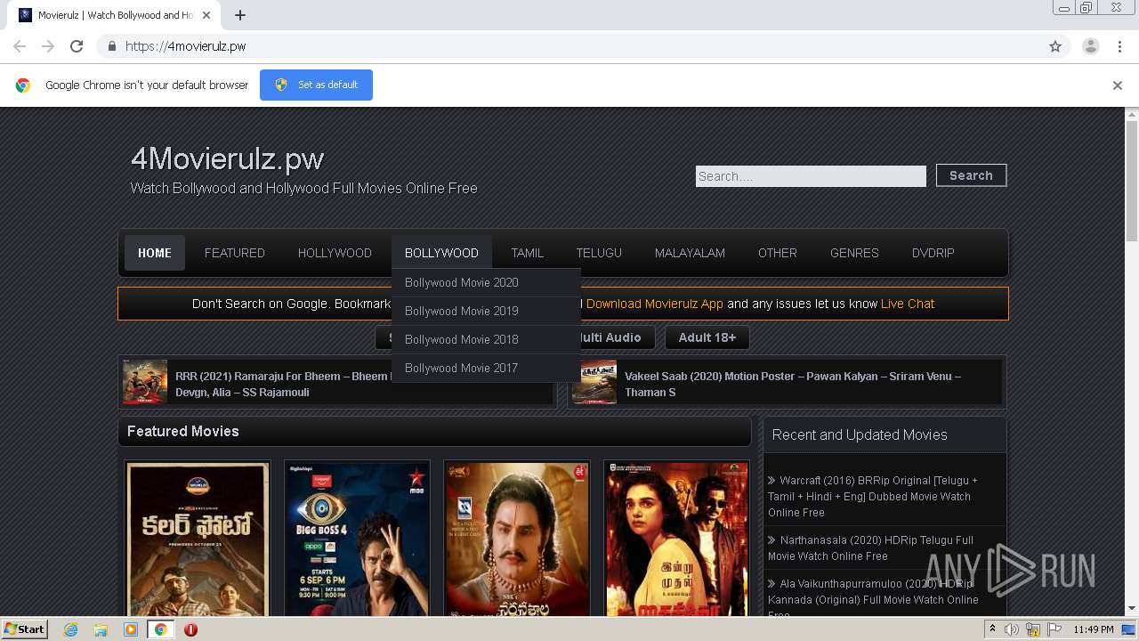Click the Adult 18+ button
This screenshot has width=1139, height=641.
tap(707, 337)
